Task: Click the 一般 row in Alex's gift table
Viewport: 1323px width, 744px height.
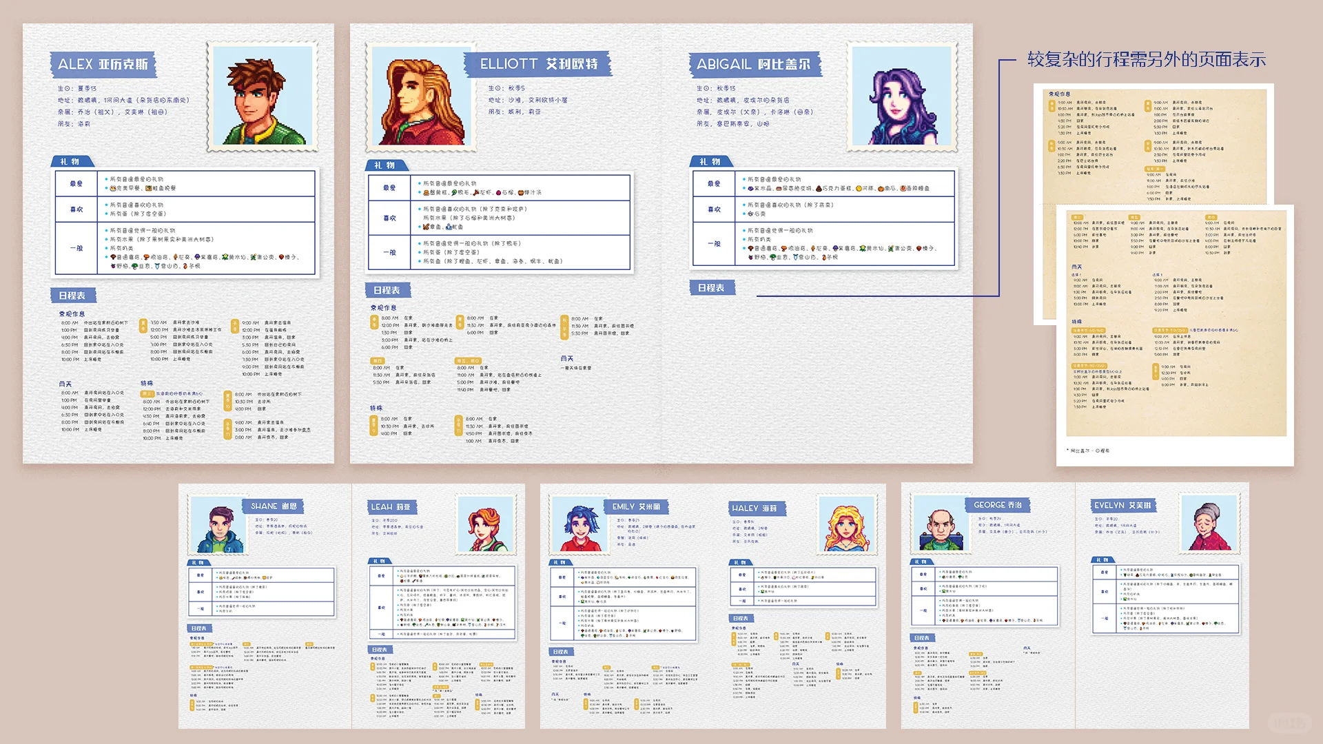Action: (x=185, y=248)
